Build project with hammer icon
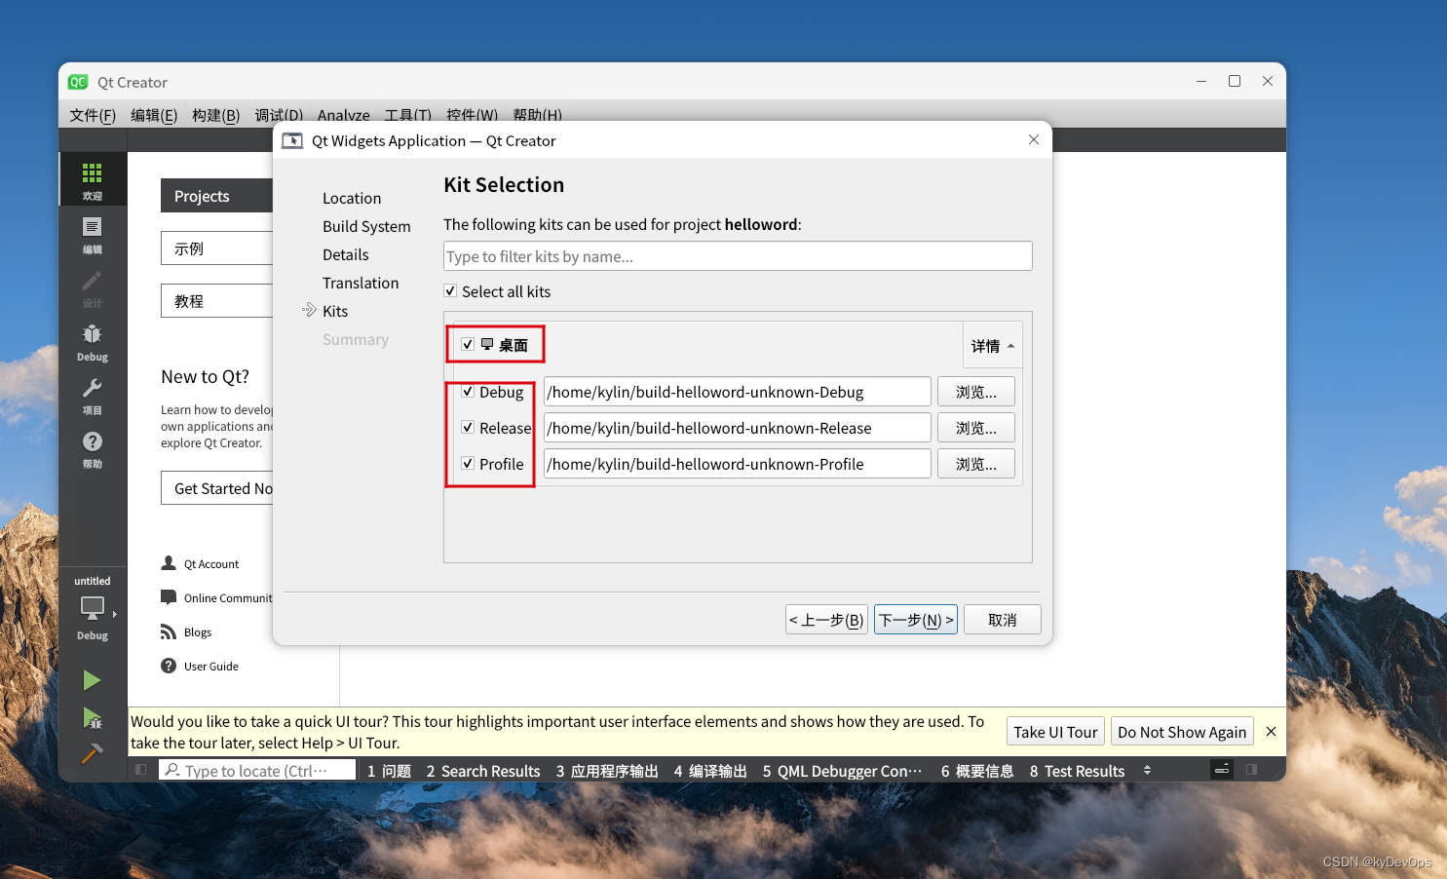1447x879 pixels. coord(92,753)
